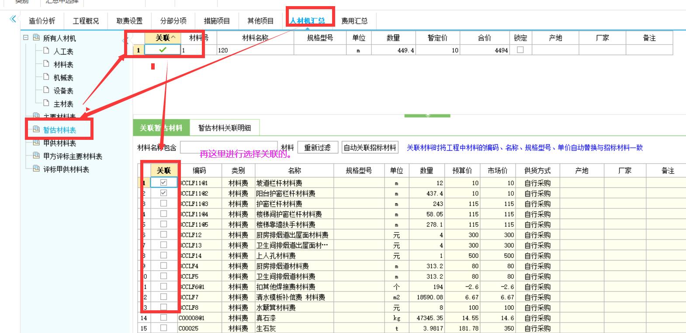Check 关联 for 楼梯靠墙扶手材料费
The image size is (686, 333).
click(163, 224)
